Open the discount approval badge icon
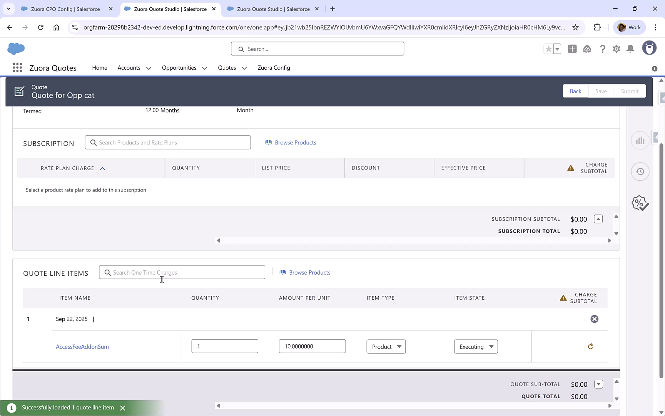This screenshot has width=665, height=416. (x=640, y=203)
